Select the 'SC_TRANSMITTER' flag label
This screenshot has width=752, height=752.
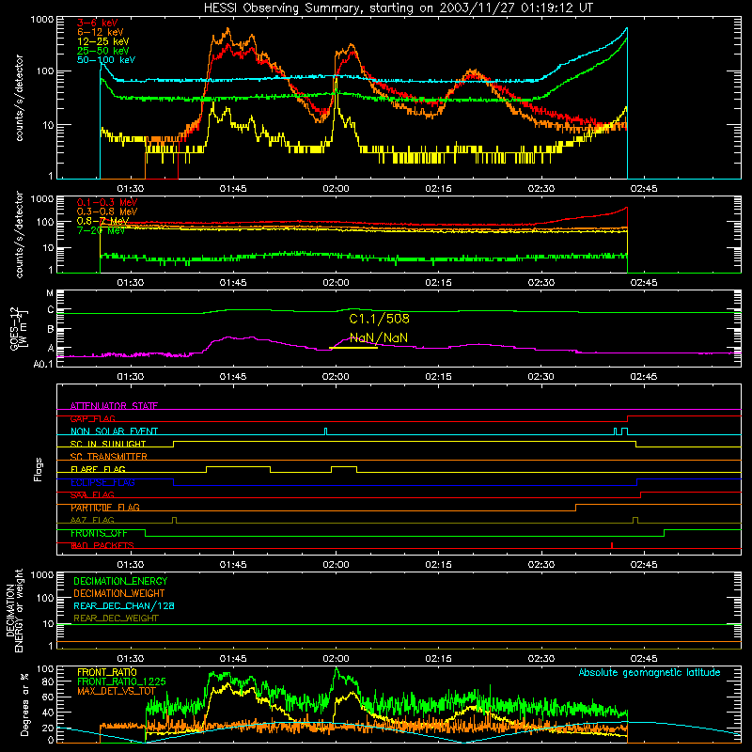pyautogui.click(x=108, y=457)
